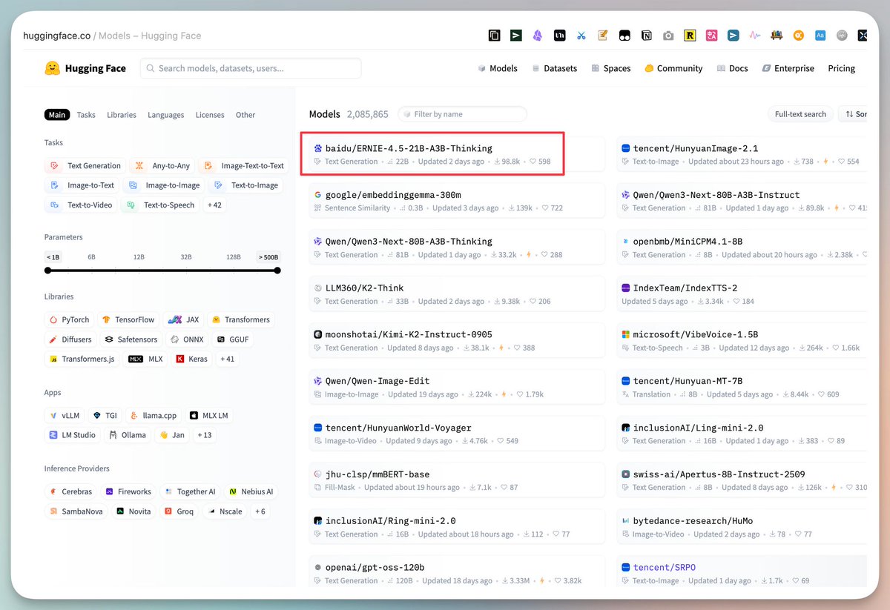Toggle the Image-to-Text task filter
Viewport: 890px width, 610px height.
coord(82,185)
